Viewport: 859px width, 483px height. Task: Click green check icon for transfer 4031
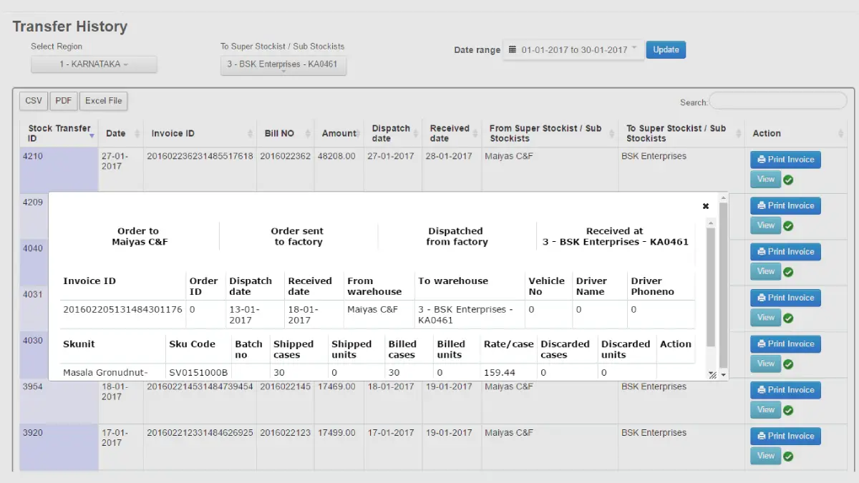(788, 318)
